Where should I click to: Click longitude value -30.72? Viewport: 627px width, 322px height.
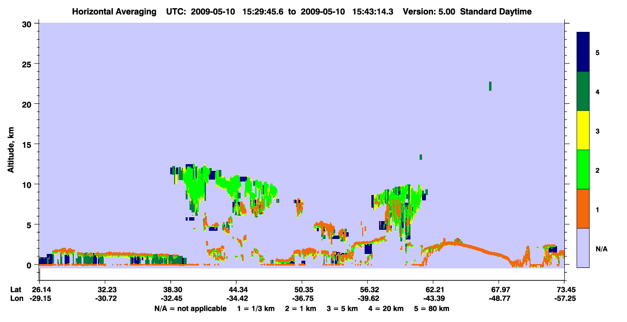click(105, 299)
